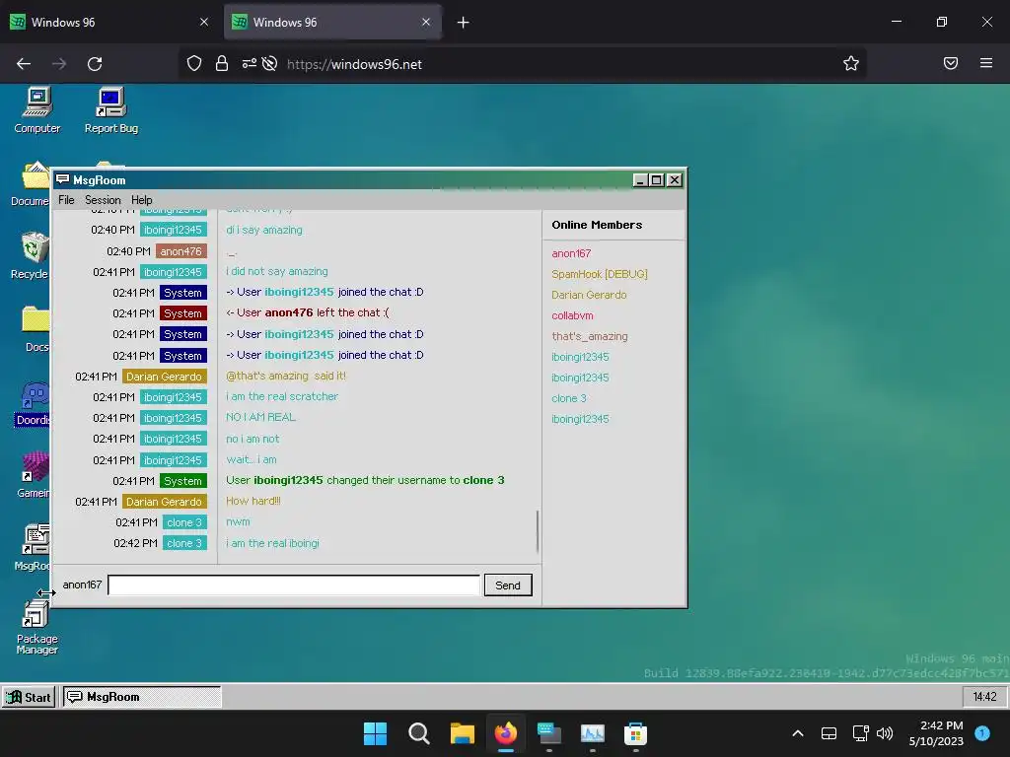This screenshot has height=757, width=1010.
Task: Click the MsgRoom title bar chat icon
Action: click(x=62, y=179)
